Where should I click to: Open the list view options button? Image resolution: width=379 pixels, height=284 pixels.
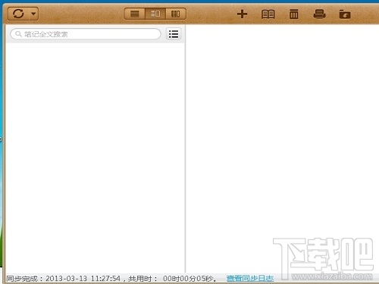coord(174,34)
